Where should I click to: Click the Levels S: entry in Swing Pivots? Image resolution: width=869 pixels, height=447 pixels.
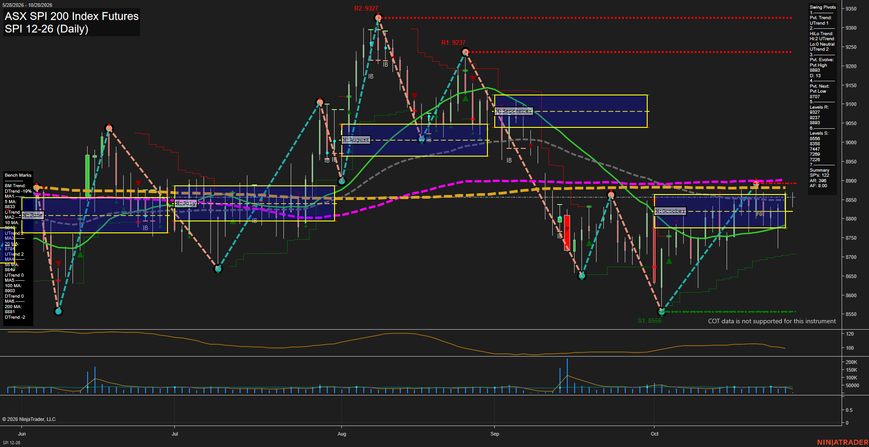(x=819, y=133)
